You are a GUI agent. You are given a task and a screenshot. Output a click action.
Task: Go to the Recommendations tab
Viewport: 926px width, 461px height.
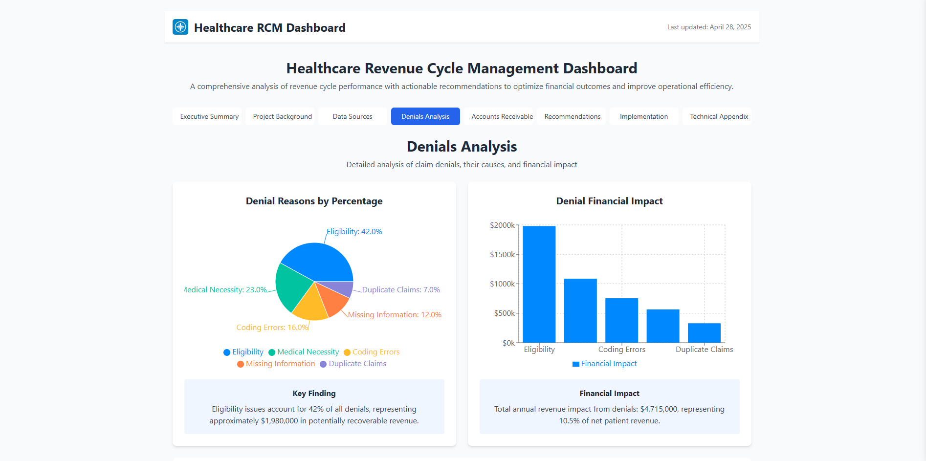(572, 116)
